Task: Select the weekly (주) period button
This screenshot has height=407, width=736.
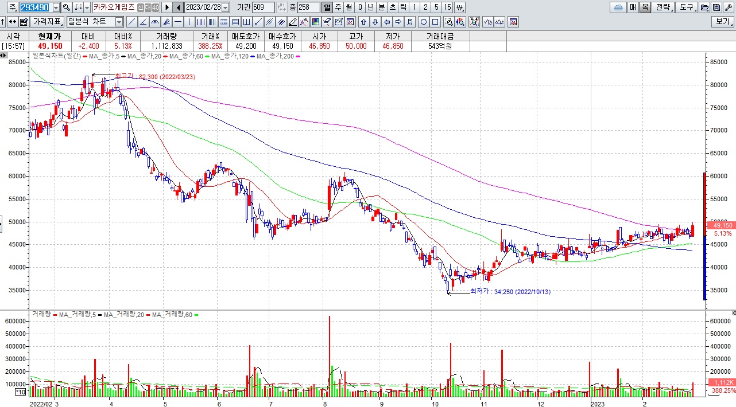Action: [x=338, y=7]
